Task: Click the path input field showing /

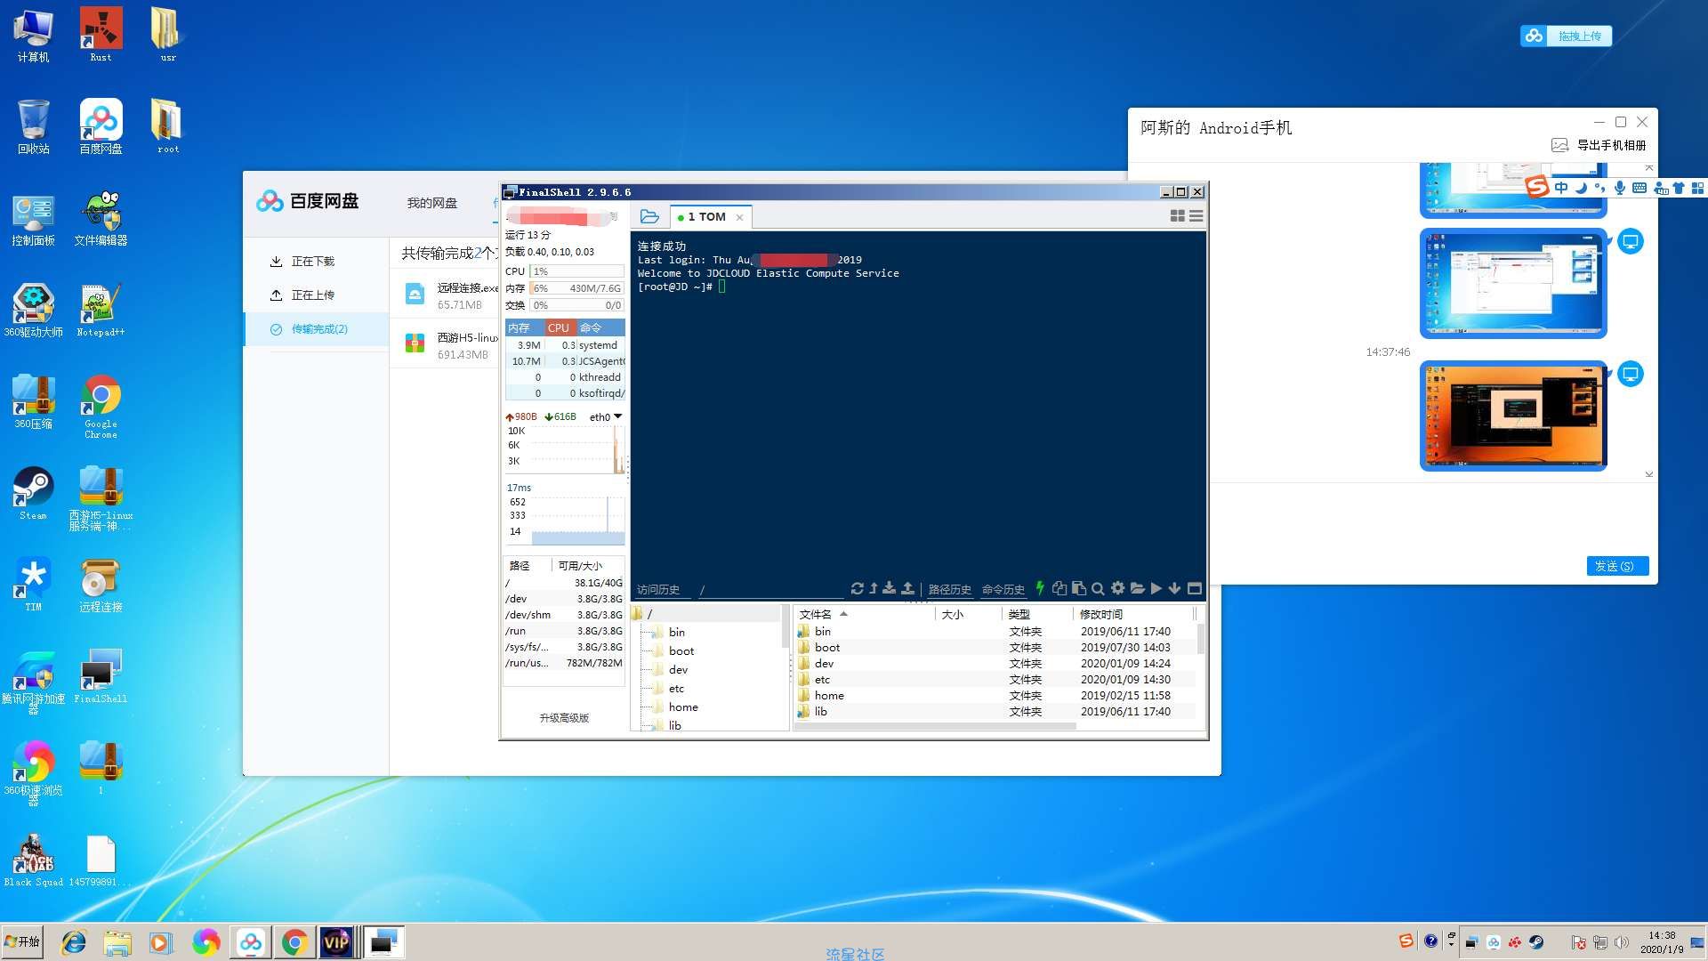Action: [770, 589]
